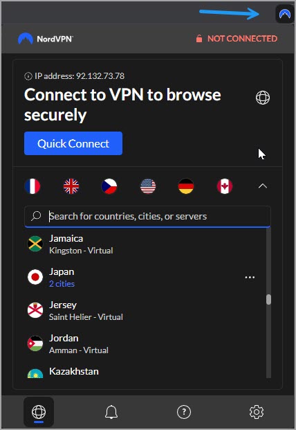Click the Quick Connect button
Screen dimensions: 296x430
(73, 143)
